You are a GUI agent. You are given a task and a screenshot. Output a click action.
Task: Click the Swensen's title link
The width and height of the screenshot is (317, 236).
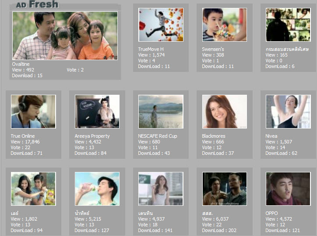[x=213, y=49]
